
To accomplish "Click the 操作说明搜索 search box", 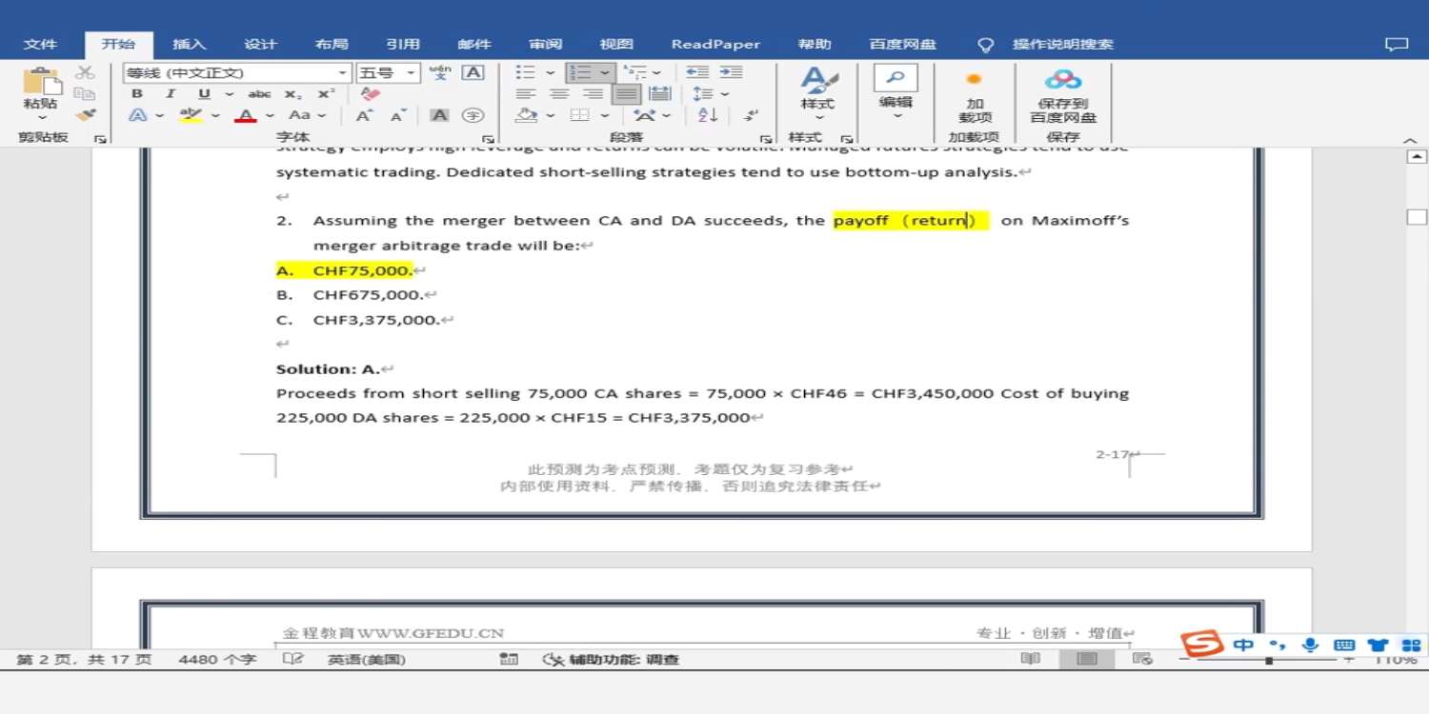I will 1063,44.
